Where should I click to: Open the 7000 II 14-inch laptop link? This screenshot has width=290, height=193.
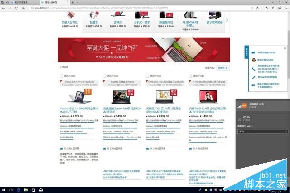164,110
